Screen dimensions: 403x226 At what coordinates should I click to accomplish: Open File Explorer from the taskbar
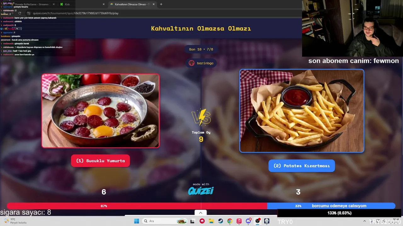(x=211, y=221)
